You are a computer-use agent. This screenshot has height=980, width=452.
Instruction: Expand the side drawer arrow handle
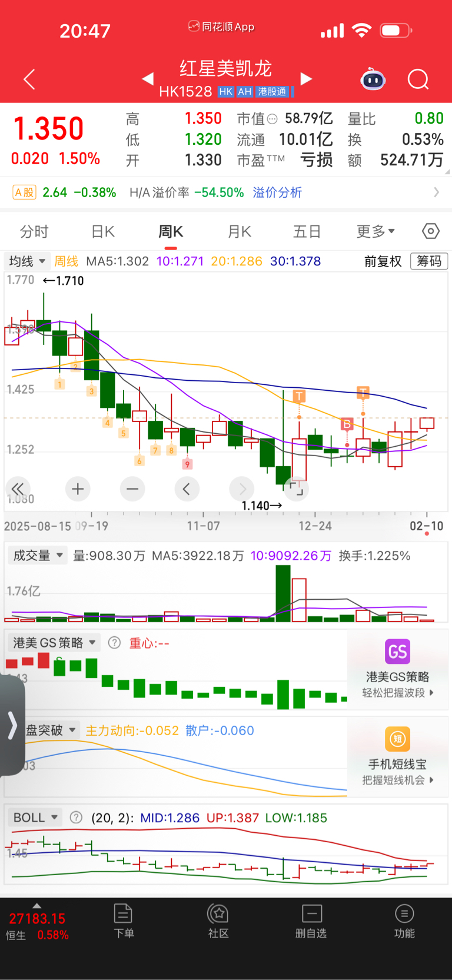[12, 725]
